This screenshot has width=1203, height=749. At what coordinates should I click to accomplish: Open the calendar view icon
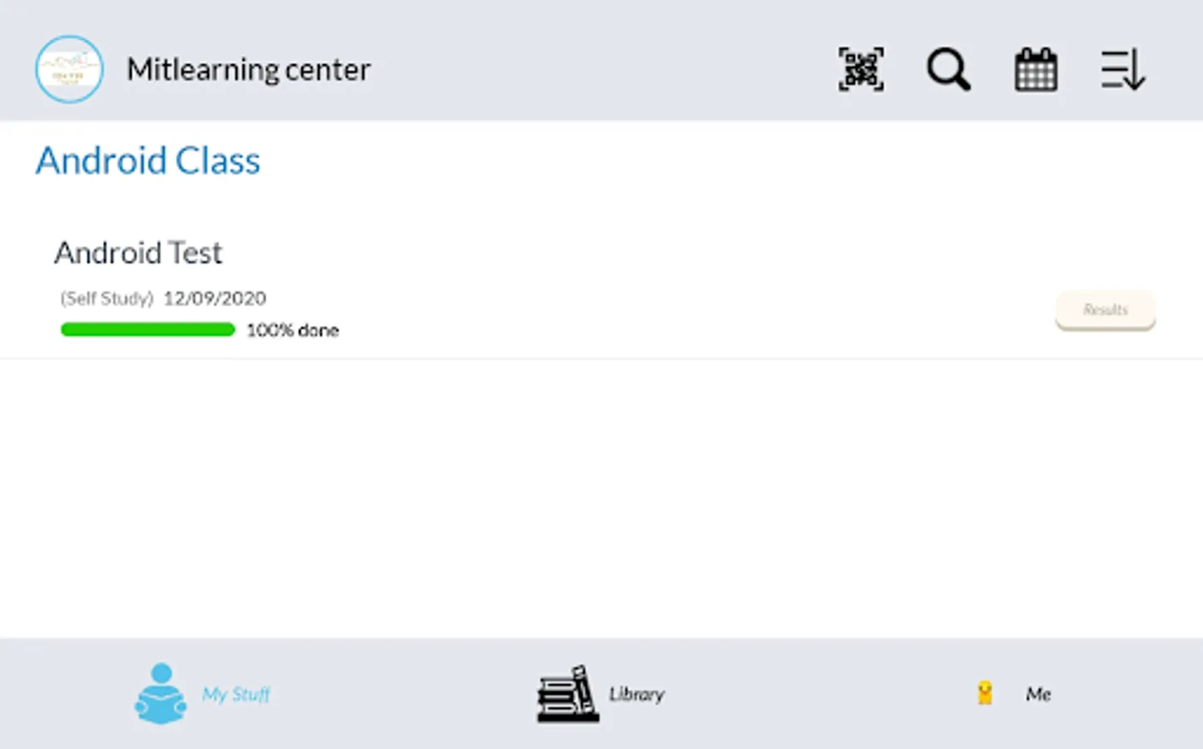point(1036,70)
